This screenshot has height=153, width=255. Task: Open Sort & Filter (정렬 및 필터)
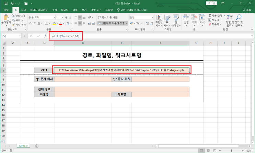tap(230, 21)
